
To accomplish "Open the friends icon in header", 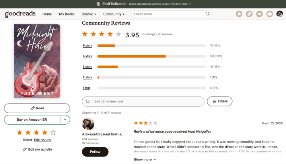I will (x=270, y=14).
